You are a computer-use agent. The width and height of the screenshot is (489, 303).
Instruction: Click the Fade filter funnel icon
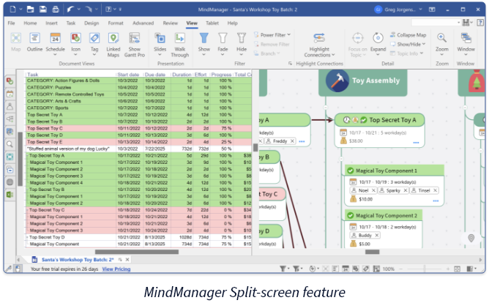[223, 38]
